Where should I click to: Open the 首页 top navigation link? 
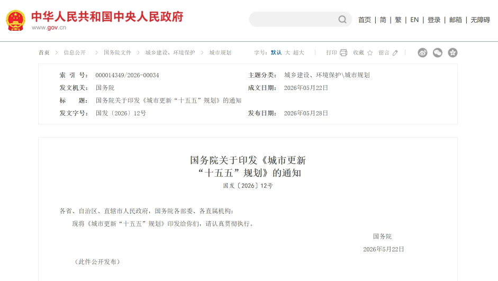tap(365, 20)
